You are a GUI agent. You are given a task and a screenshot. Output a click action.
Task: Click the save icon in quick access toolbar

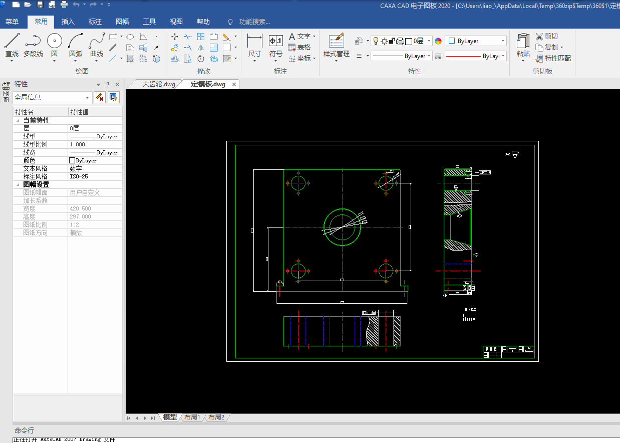[40, 5]
